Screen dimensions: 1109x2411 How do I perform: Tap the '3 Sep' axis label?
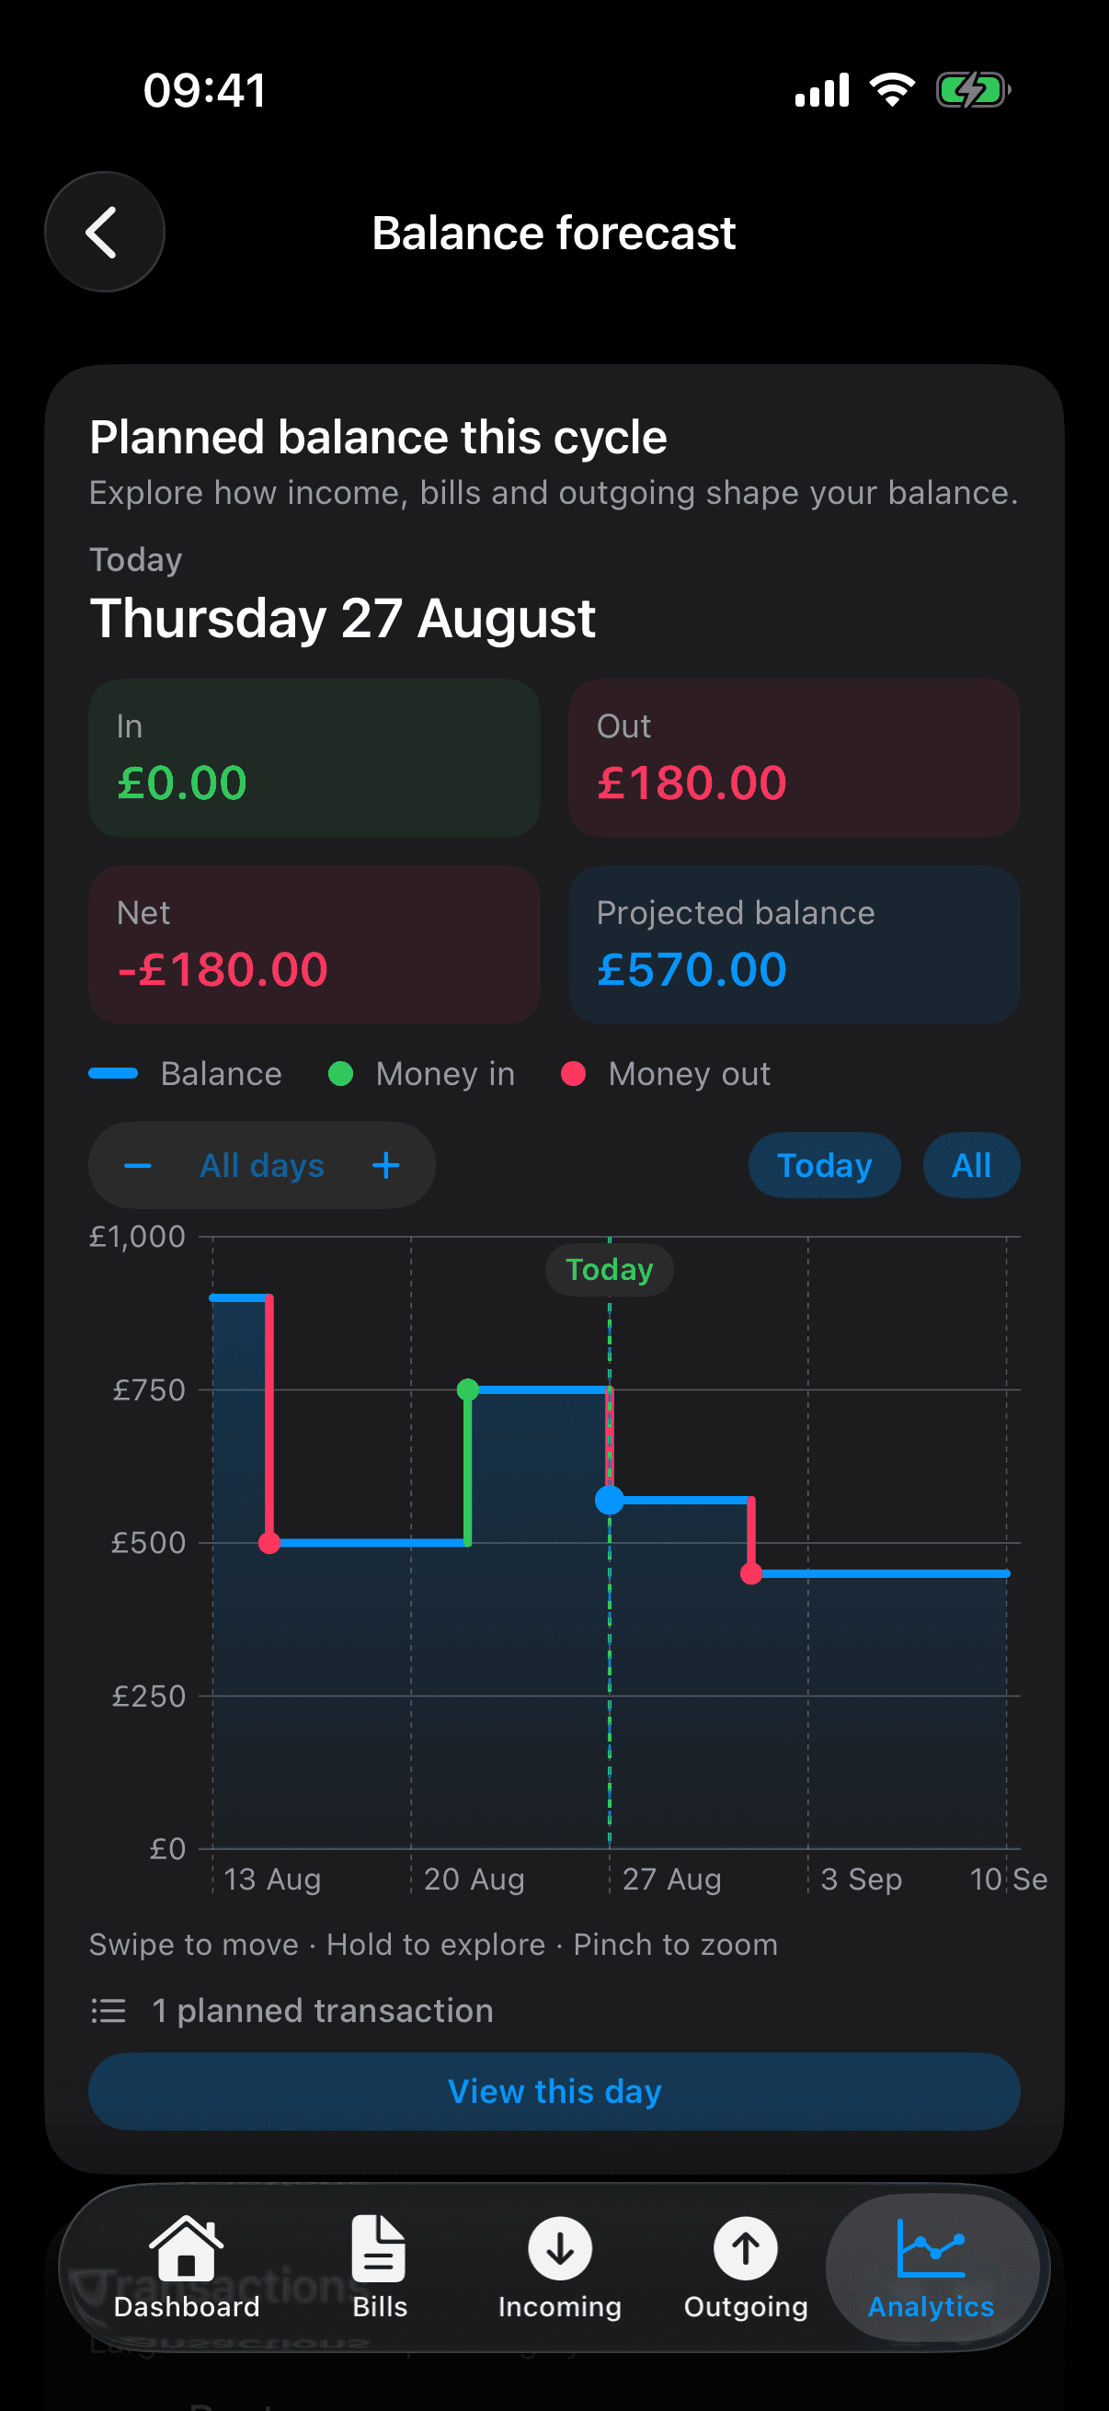(862, 1880)
